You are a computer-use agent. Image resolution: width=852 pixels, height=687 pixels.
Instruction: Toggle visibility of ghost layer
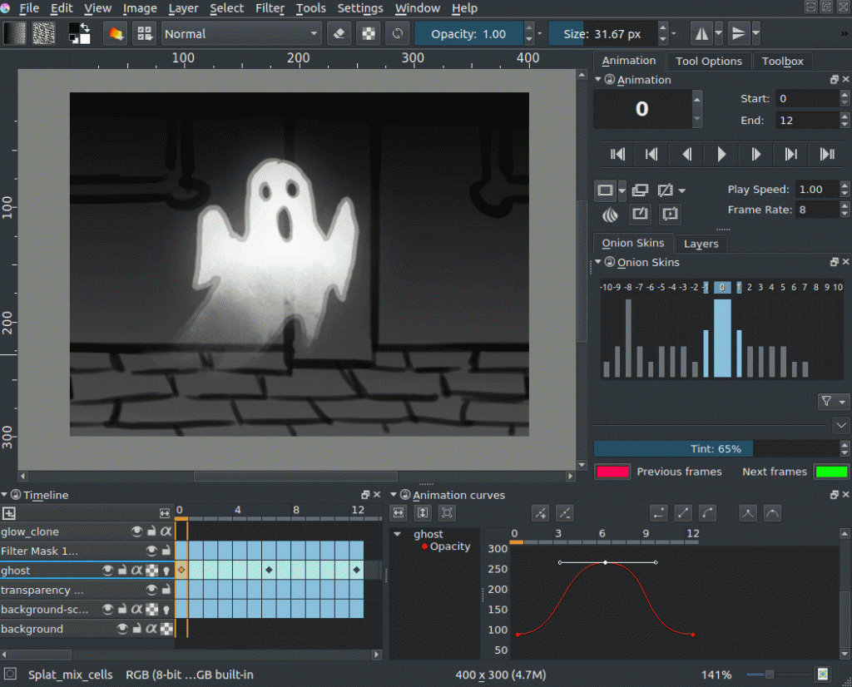point(107,571)
